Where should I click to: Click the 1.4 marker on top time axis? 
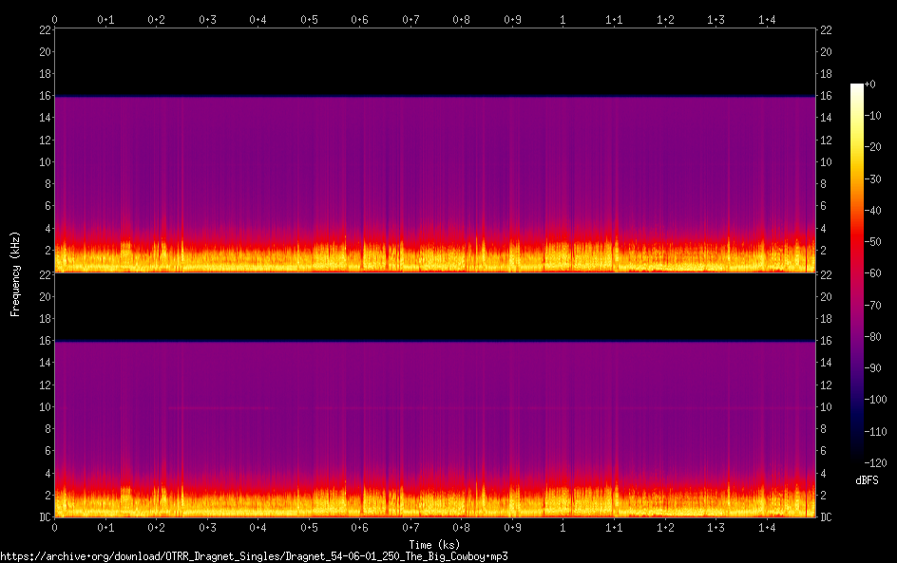coord(767,19)
